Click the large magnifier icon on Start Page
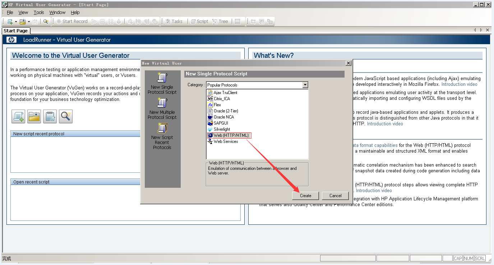The width and height of the screenshot is (494, 265). tap(66, 116)
